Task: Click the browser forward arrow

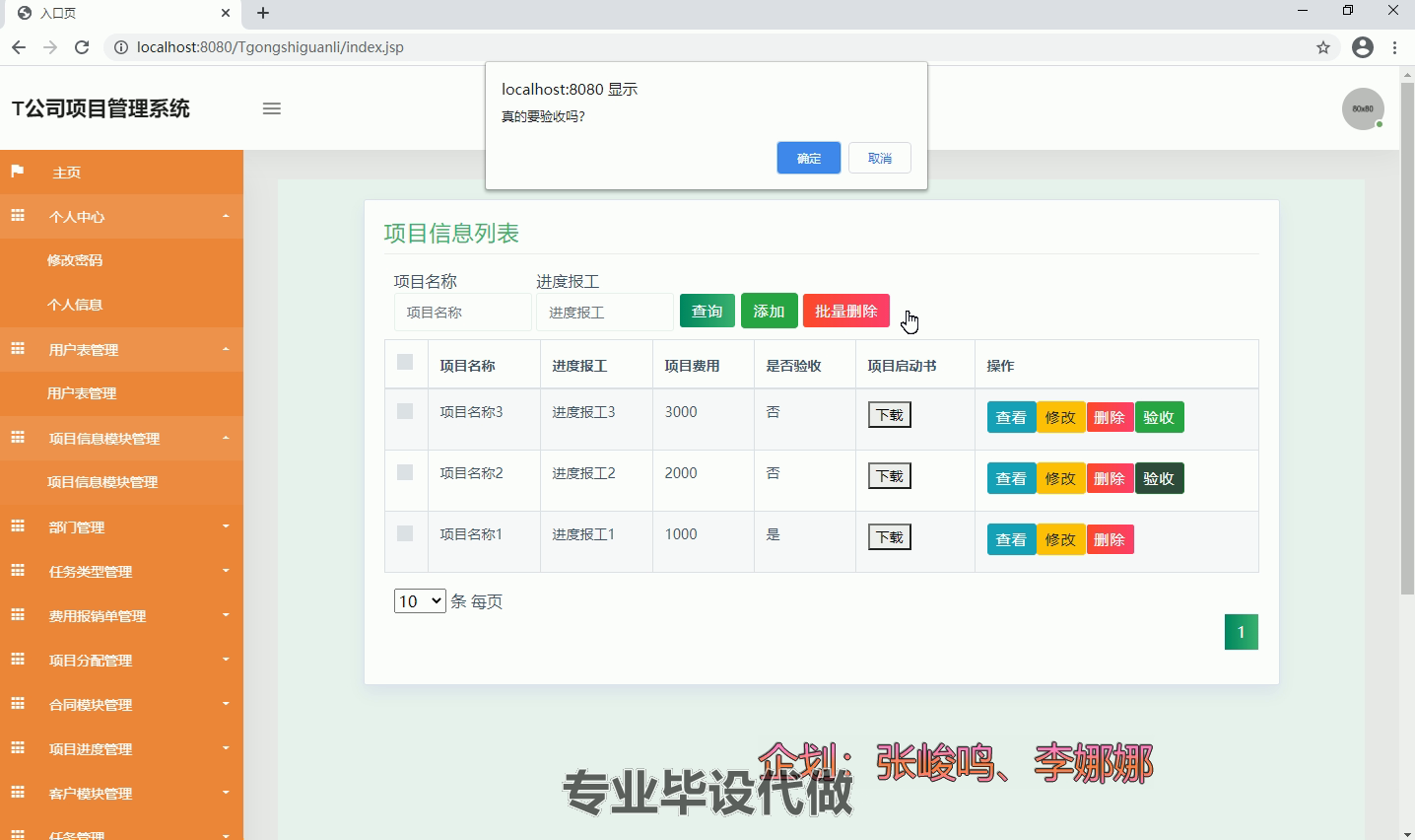Action: click(50, 47)
